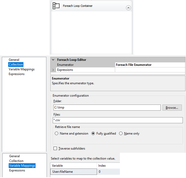This screenshot has width=186, height=178.
Task: Click the Files field containing *.csv
Action: [118, 120]
